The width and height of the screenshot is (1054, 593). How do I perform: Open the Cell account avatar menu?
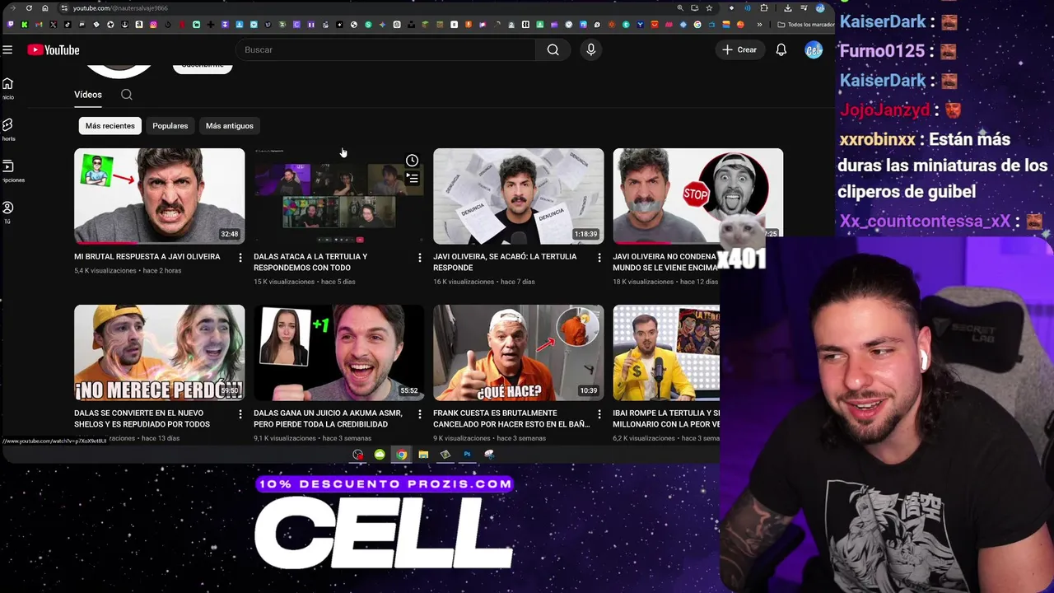(x=814, y=50)
